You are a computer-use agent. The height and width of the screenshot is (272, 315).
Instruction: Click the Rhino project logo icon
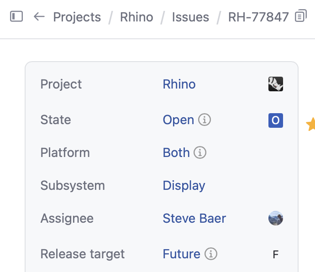pos(276,84)
